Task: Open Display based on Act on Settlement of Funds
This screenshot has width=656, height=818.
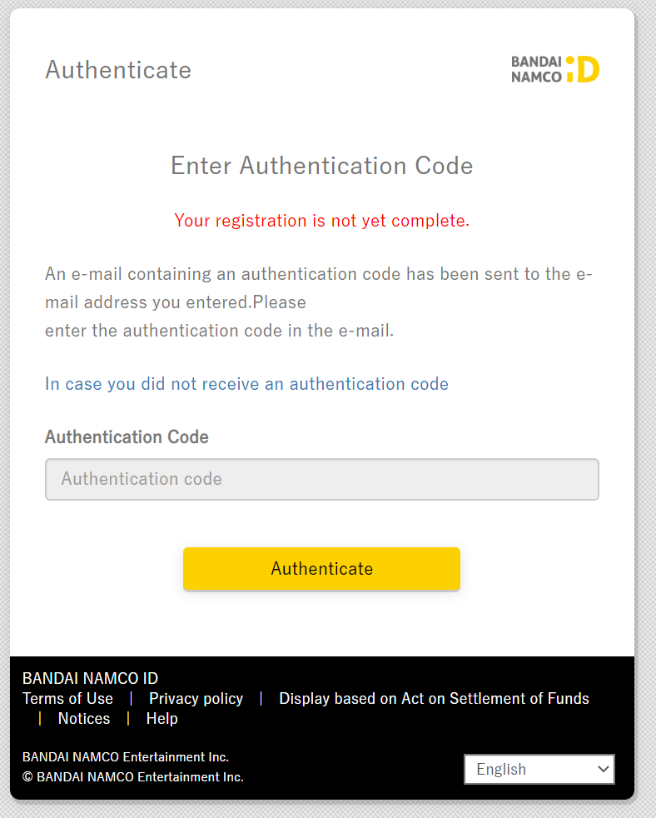Action: [x=434, y=698]
